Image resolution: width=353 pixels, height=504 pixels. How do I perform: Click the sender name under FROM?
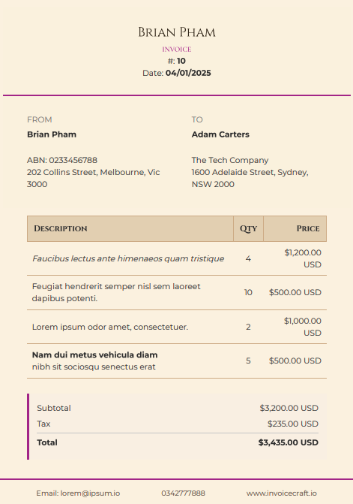pos(52,134)
